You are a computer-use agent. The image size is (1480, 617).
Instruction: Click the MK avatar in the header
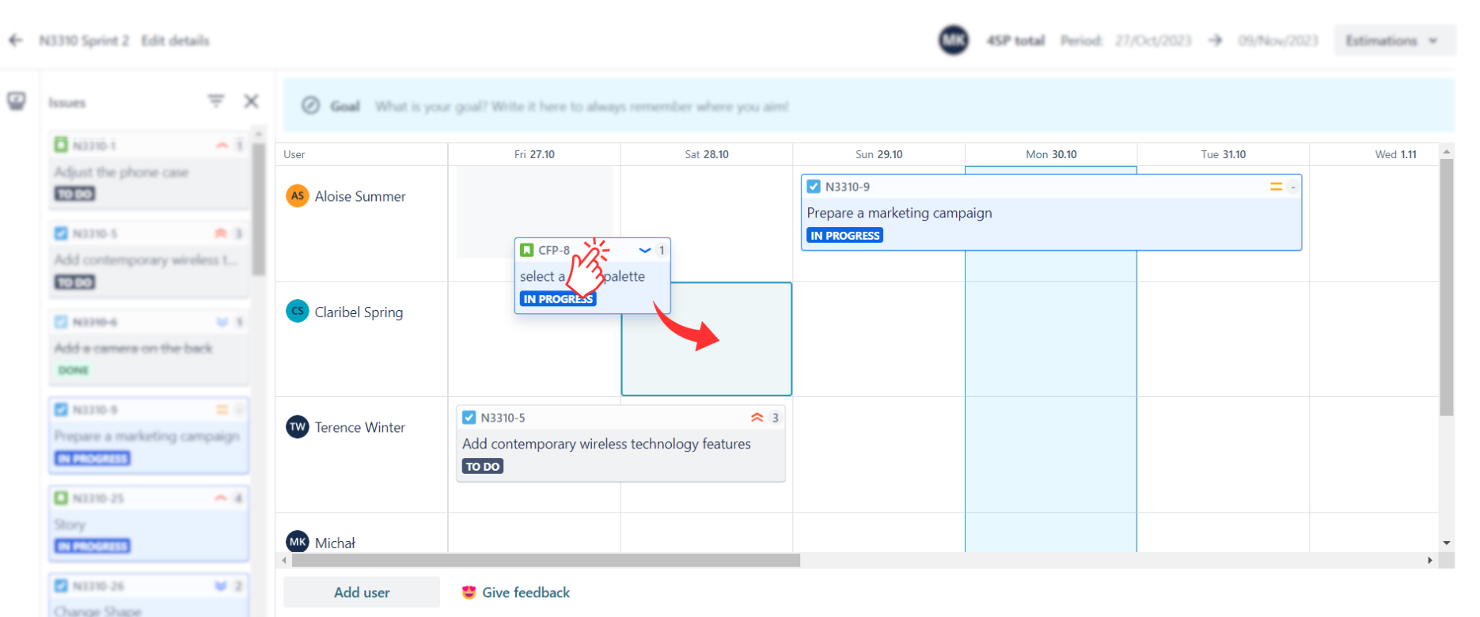(954, 40)
